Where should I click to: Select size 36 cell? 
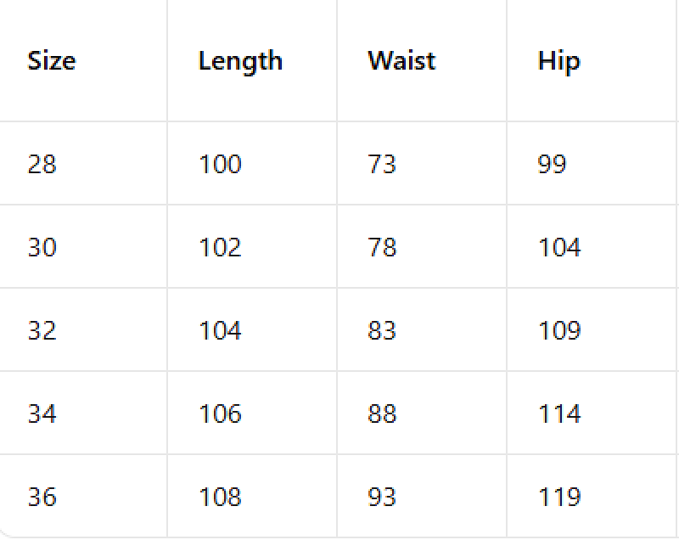[x=42, y=497]
